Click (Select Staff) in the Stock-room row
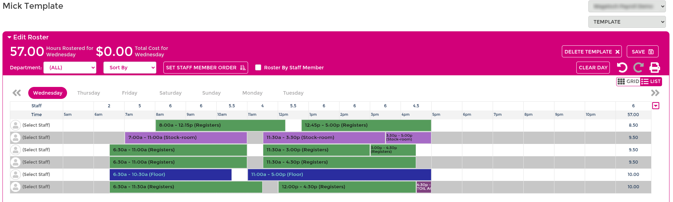673x202 pixels. click(x=36, y=138)
